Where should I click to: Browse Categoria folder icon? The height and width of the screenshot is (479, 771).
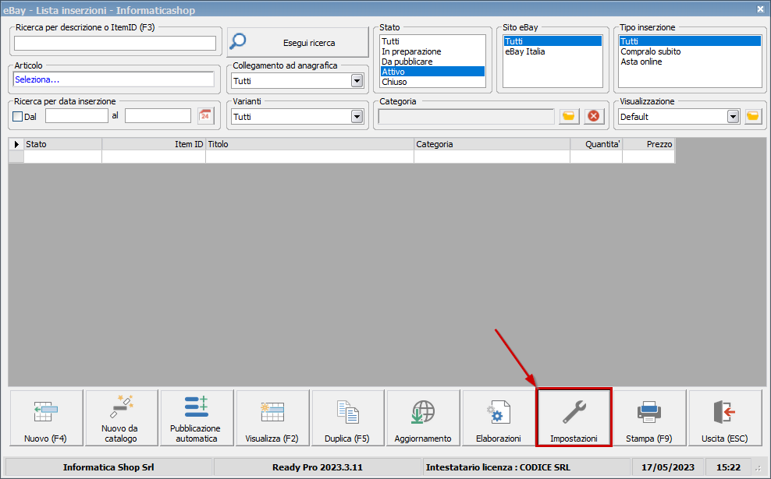[569, 116]
